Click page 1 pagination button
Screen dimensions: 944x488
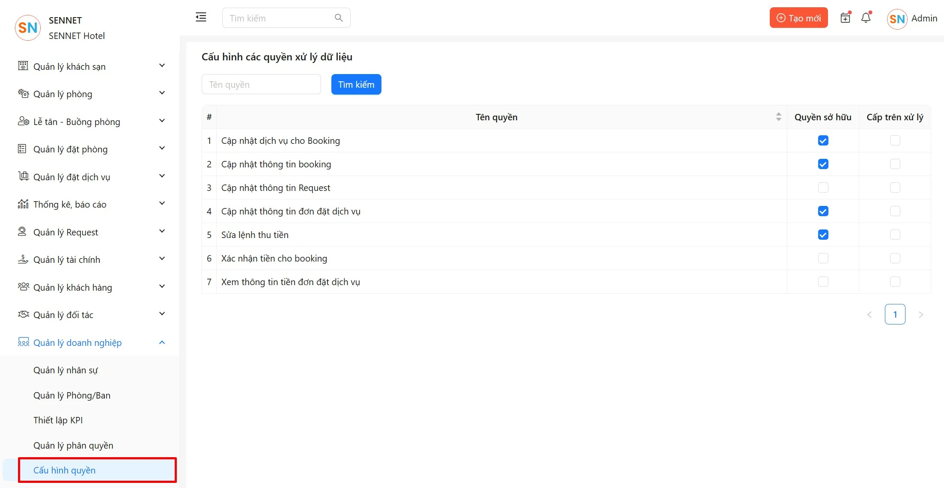[x=895, y=314]
